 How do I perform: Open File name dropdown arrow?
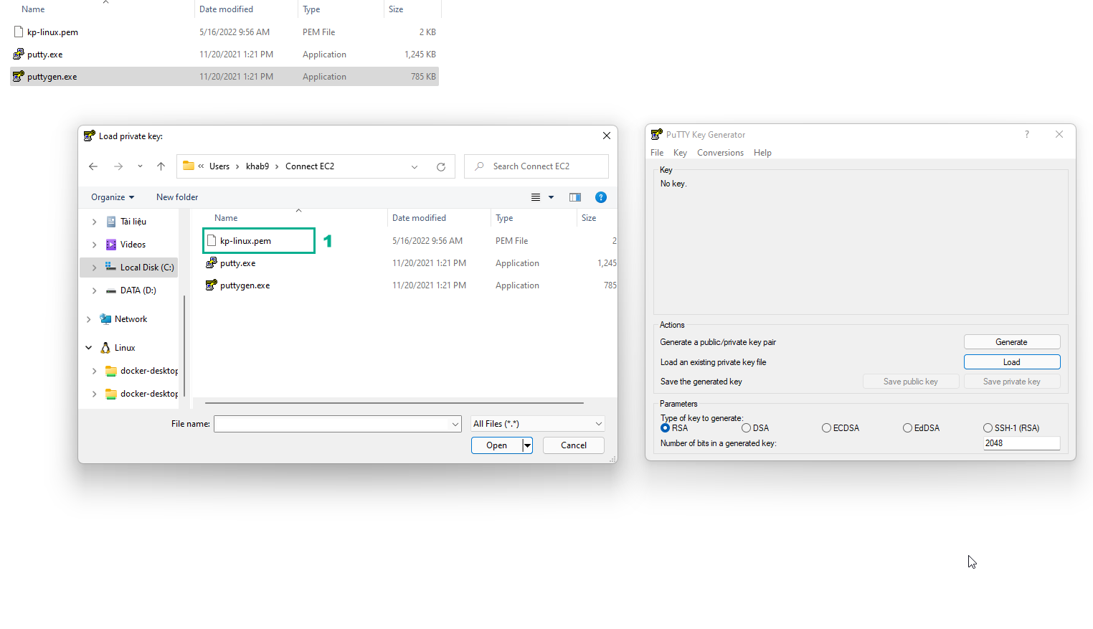[455, 424]
